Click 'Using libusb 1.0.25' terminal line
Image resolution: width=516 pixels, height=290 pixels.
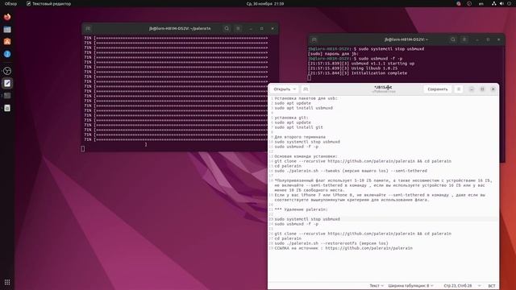coord(352,68)
